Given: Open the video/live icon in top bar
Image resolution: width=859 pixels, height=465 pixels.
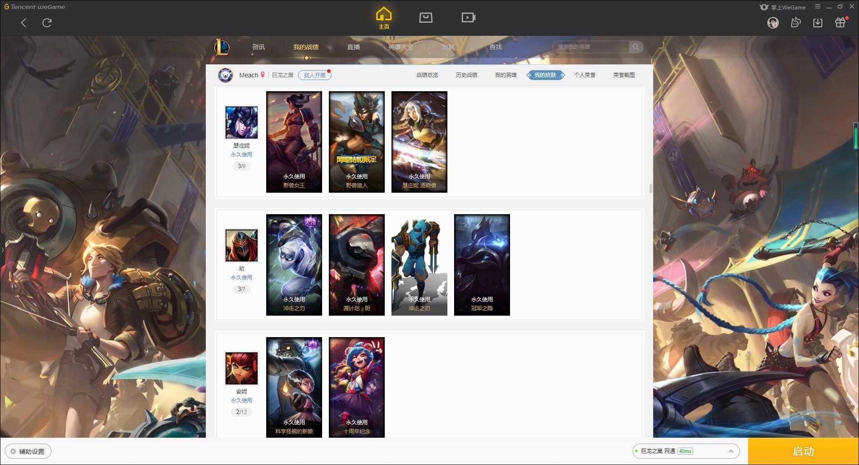Looking at the screenshot, I should 468,17.
